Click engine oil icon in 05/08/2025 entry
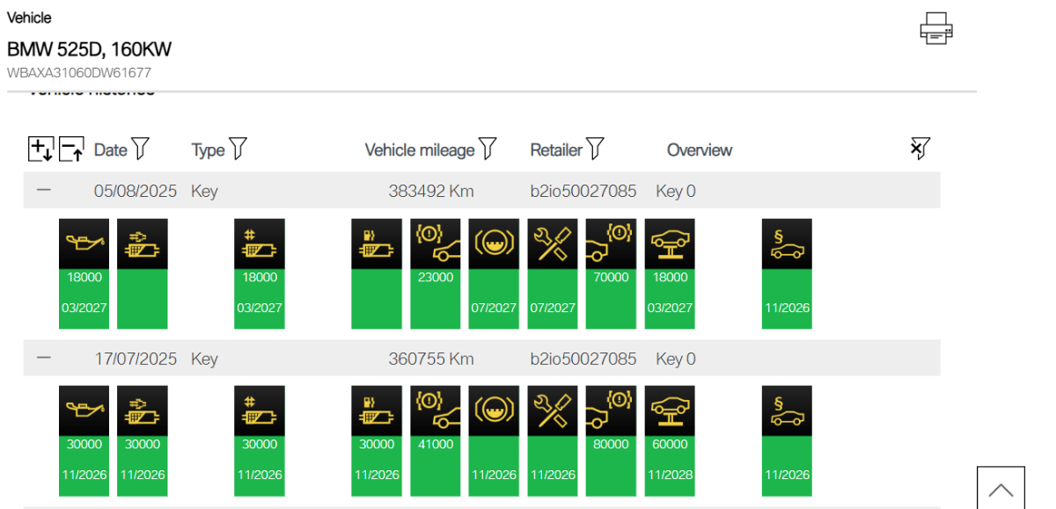The image size is (1056, 509). click(84, 244)
